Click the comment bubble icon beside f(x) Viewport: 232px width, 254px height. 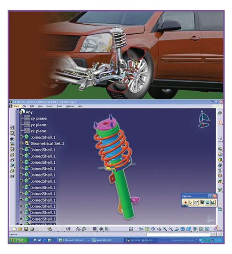84,229
